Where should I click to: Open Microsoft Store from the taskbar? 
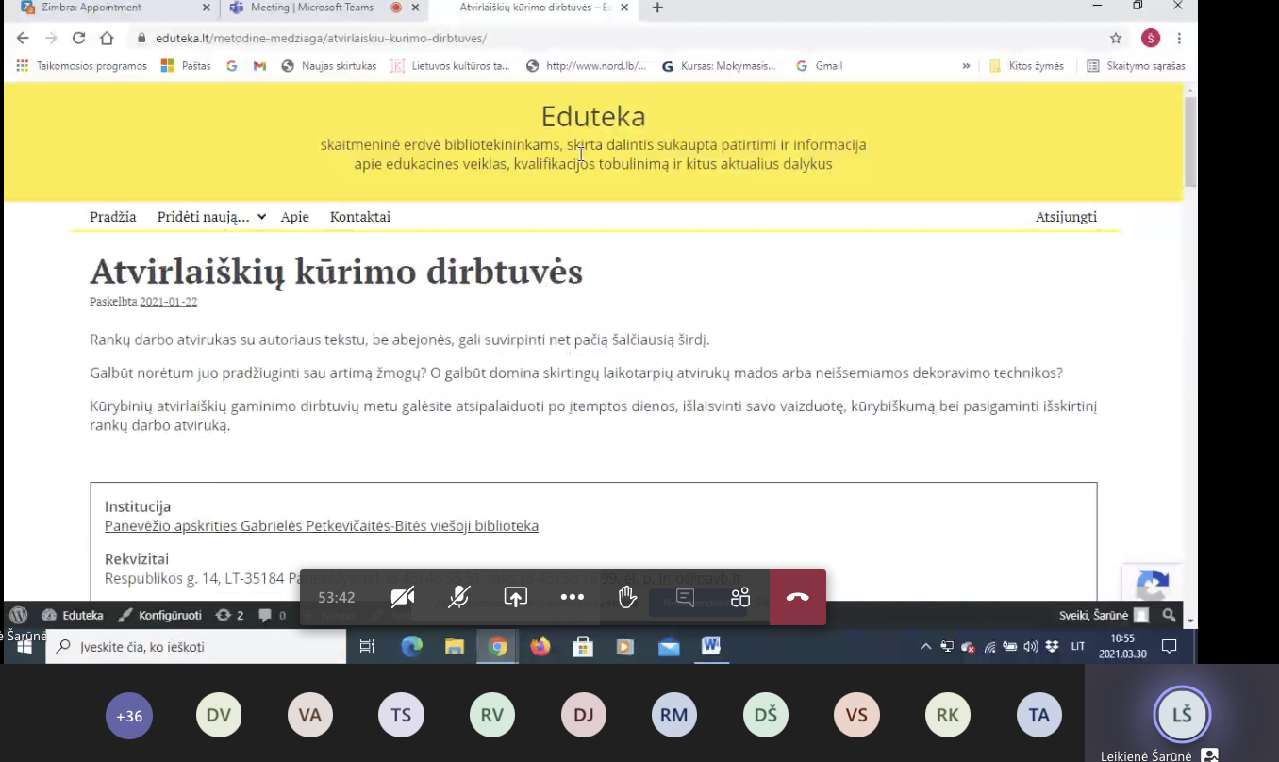(x=583, y=647)
